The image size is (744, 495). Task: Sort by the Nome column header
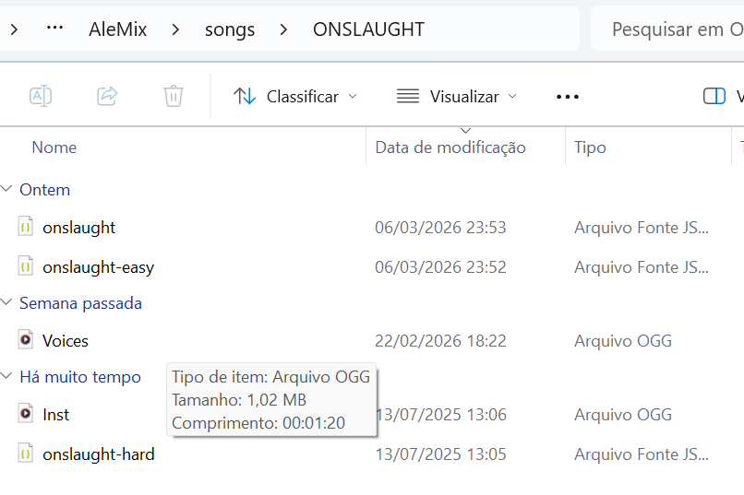pyautogui.click(x=54, y=147)
